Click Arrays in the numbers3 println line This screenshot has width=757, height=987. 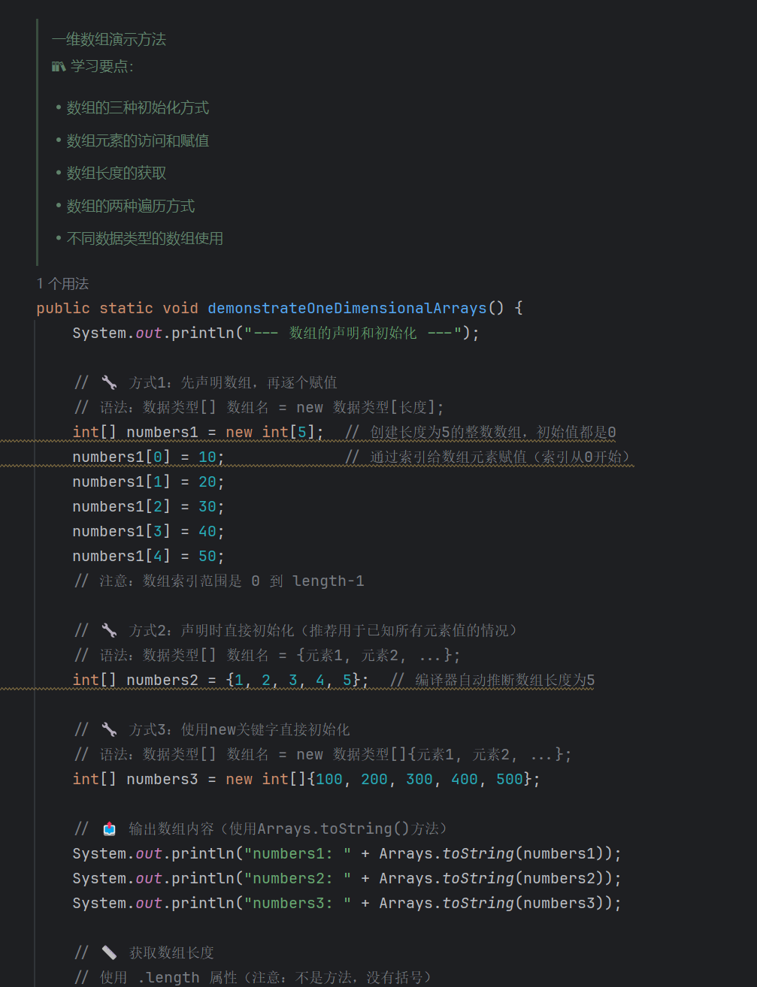[406, 903]
